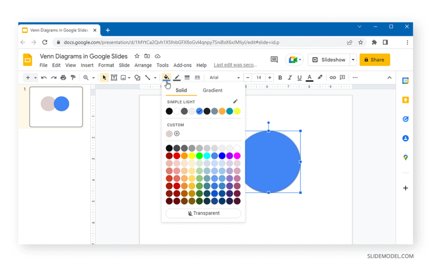The height and width of the screenshot is (267, 431).
Task: Edit the Simple Light theme colors pencil
Action: [235, 102]
